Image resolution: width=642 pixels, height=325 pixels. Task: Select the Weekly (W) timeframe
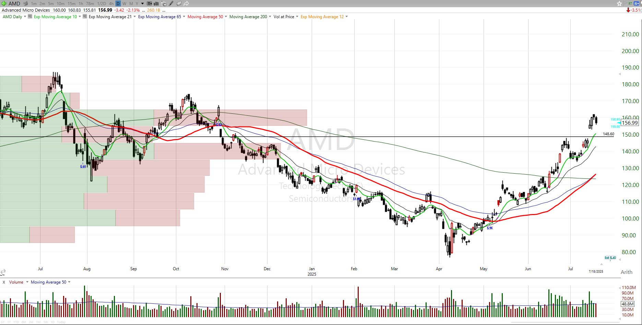tap(124, 4)
